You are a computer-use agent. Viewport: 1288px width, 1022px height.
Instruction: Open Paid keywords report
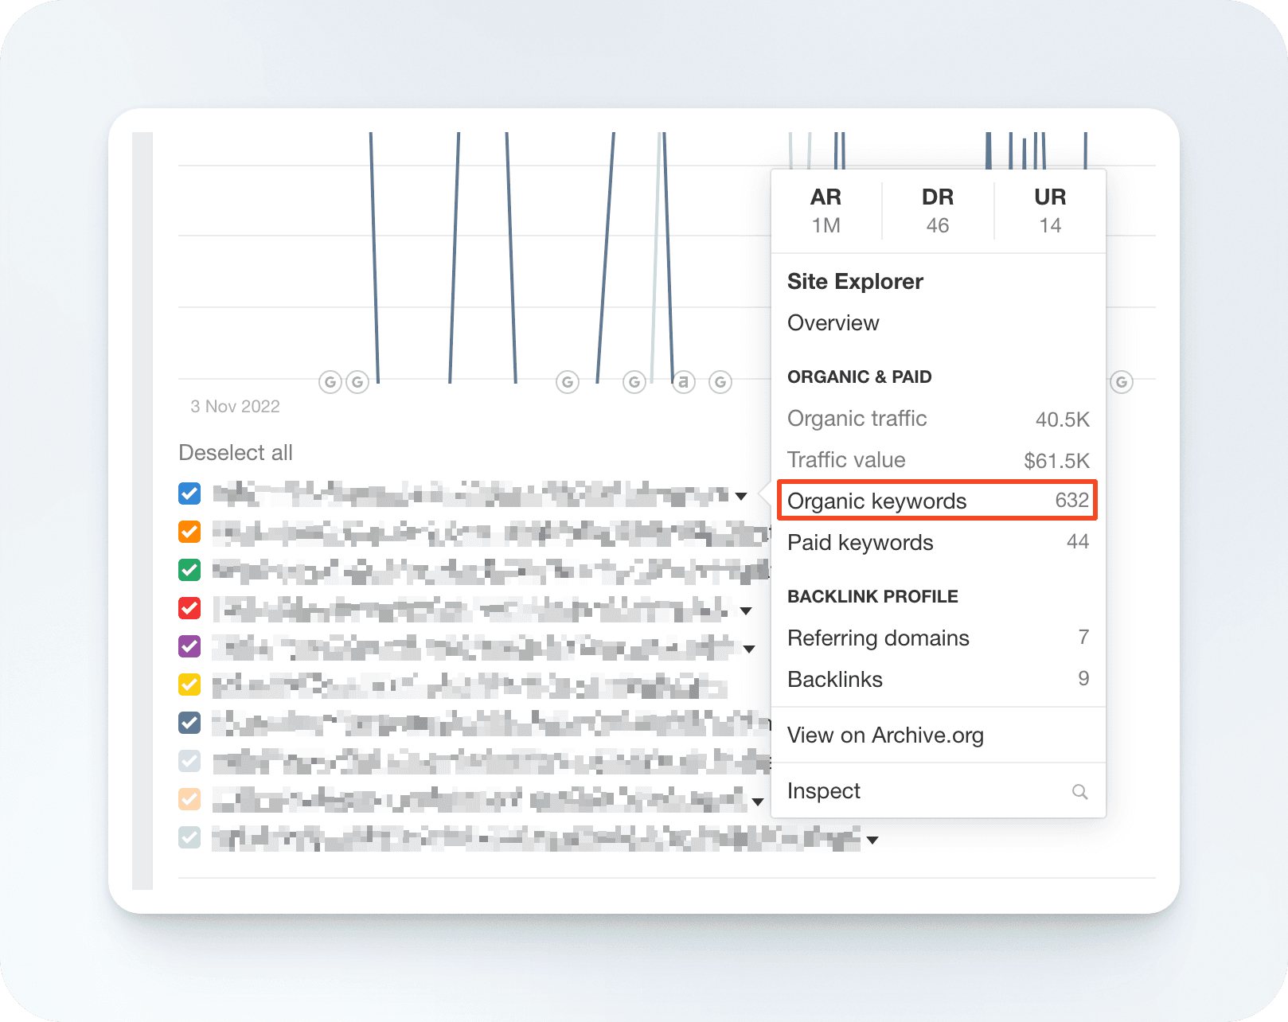[860, 543]
